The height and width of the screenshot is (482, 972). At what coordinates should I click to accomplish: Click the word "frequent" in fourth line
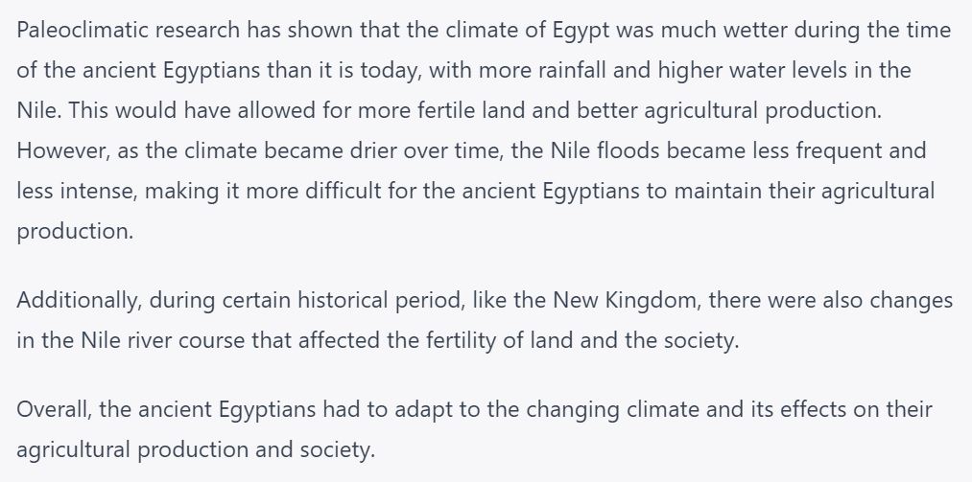(x=839, y=152)
